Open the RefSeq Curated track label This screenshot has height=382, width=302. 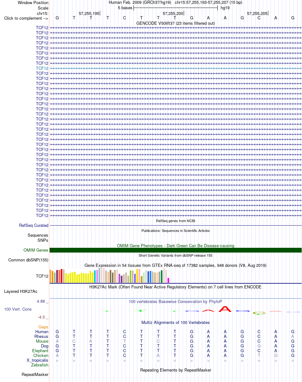pyautogui.click(x=34, y=225)
